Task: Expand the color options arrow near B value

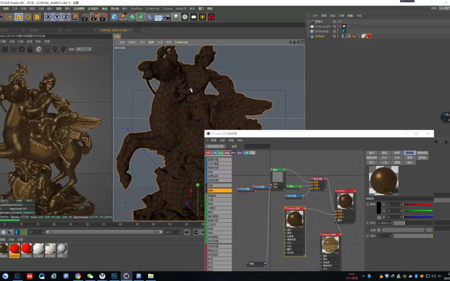Action: pyautogui.click(x=379, y=218)
